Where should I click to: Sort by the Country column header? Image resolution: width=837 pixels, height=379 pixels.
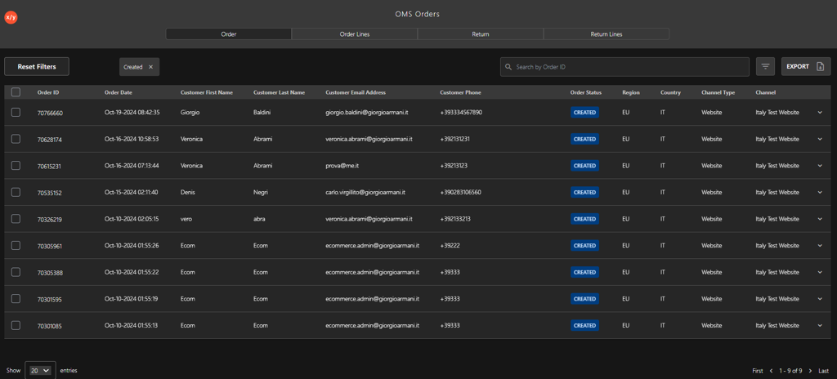click(670, 92)
